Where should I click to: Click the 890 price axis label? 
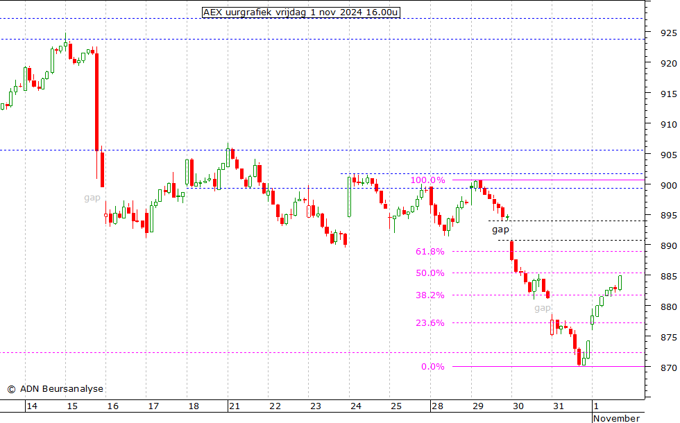[x=668, y=245]
